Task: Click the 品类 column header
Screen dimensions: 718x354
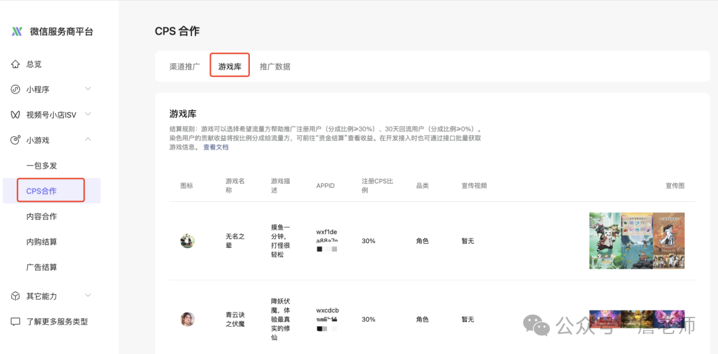Action: pos(422,186)
